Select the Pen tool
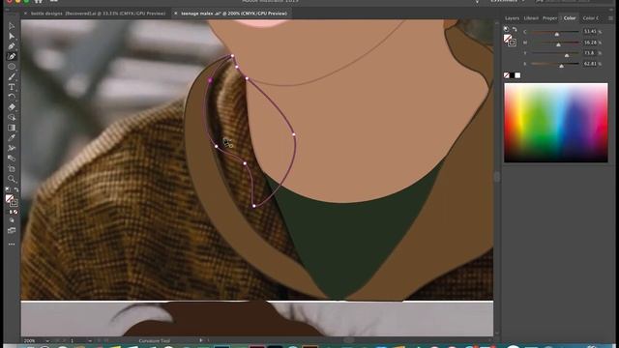Screen dimensions: 619x348 tap(12, 46)
